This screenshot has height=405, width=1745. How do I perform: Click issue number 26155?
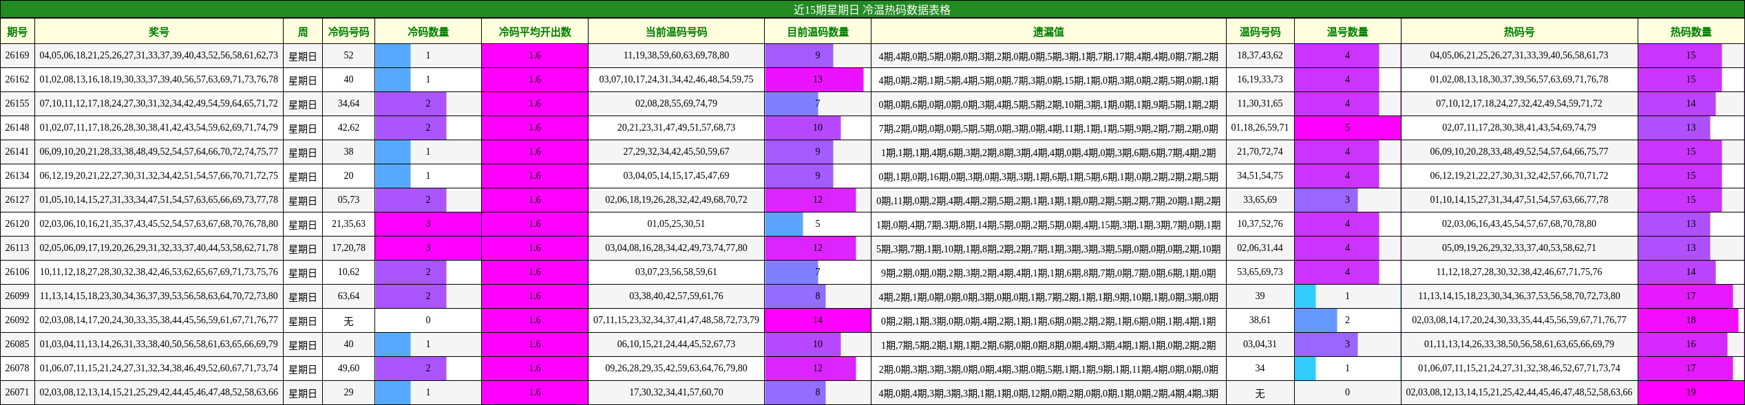click(17, 104)
